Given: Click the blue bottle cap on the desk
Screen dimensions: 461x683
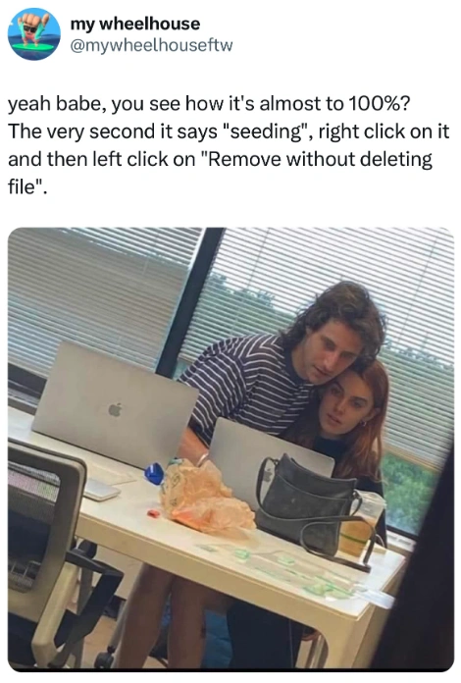Looking at the screenshot, I should [x=154, y=473].
